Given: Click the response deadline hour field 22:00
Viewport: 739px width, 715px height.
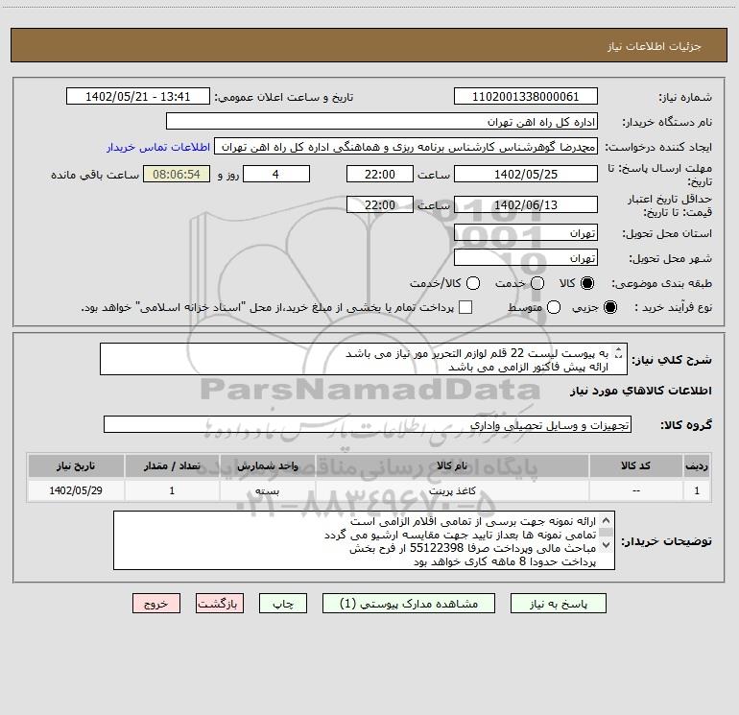Looking at the screenshot, I should point(380,175).
